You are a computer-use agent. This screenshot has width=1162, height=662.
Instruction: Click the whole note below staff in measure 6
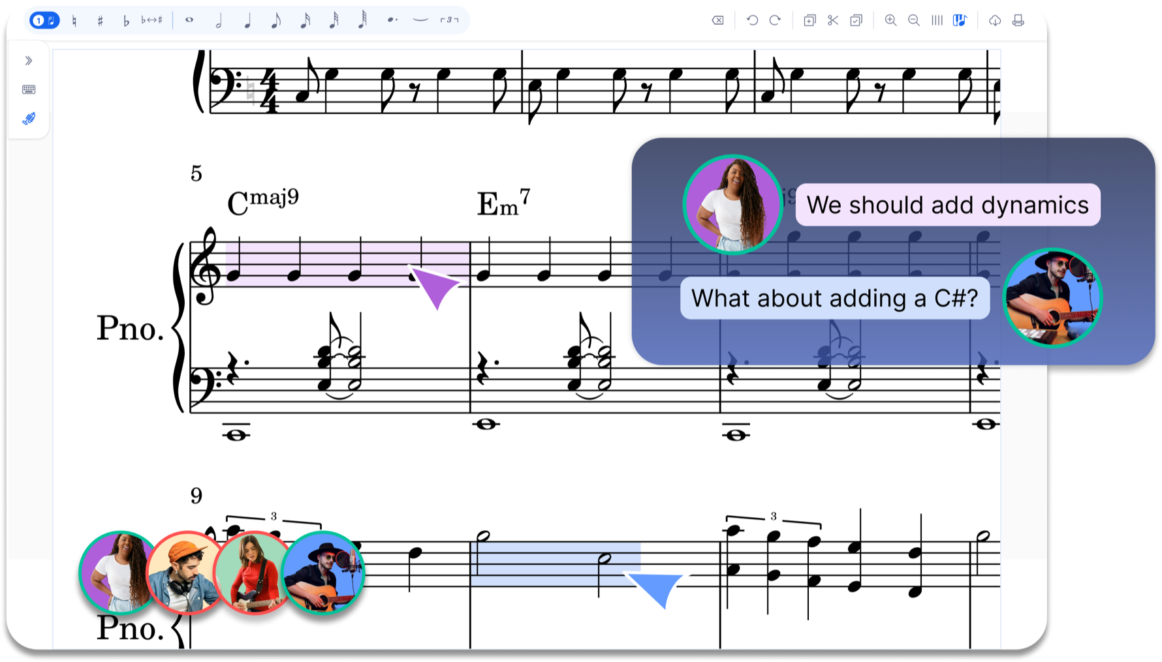pyautogui.click(x=486, y=425)
